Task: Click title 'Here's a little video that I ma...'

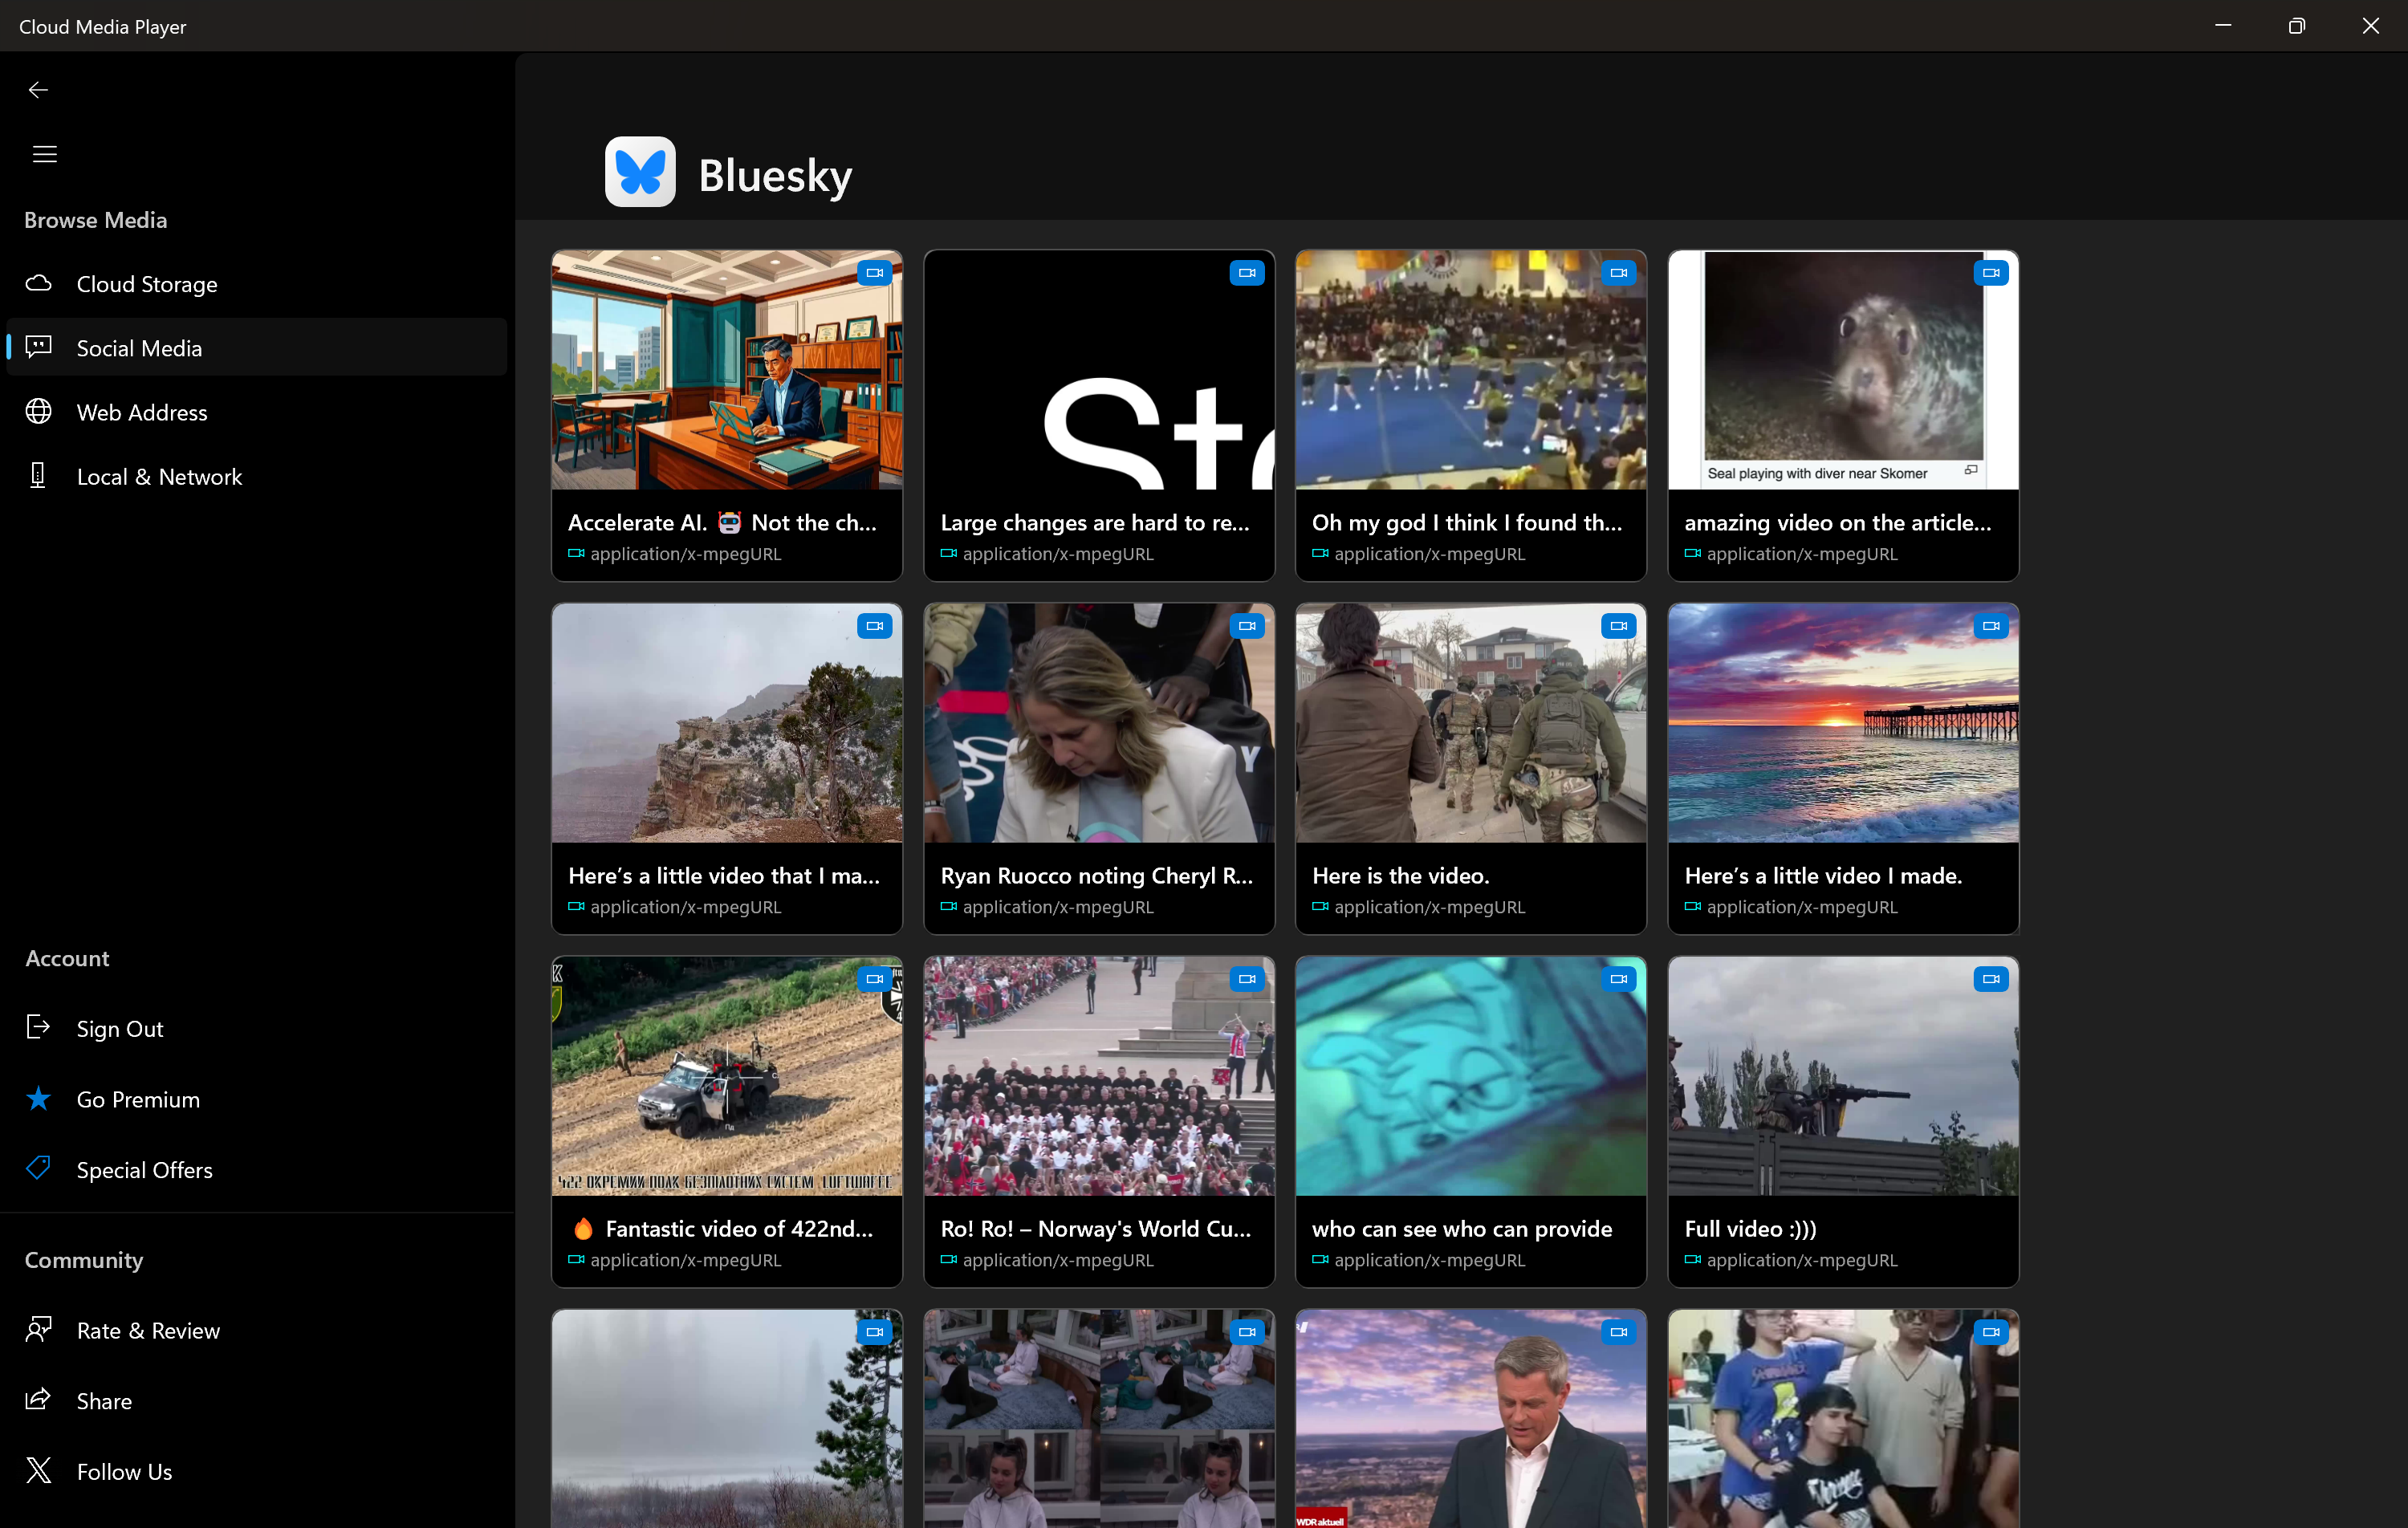Action: coord(724,875)
